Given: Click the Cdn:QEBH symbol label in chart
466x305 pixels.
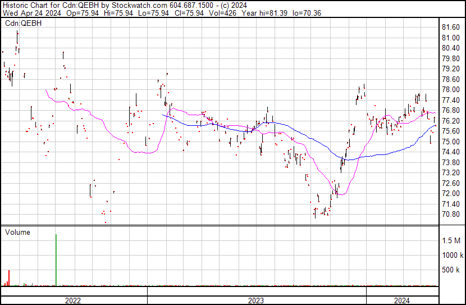Looking at the screenshot, I should pyautogui.click(x=20, y=24).
